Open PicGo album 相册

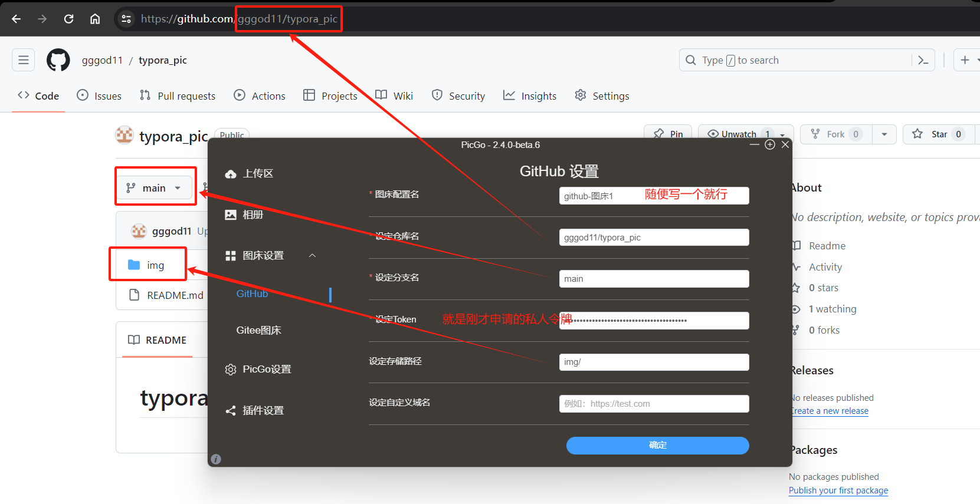coord(245,215)
